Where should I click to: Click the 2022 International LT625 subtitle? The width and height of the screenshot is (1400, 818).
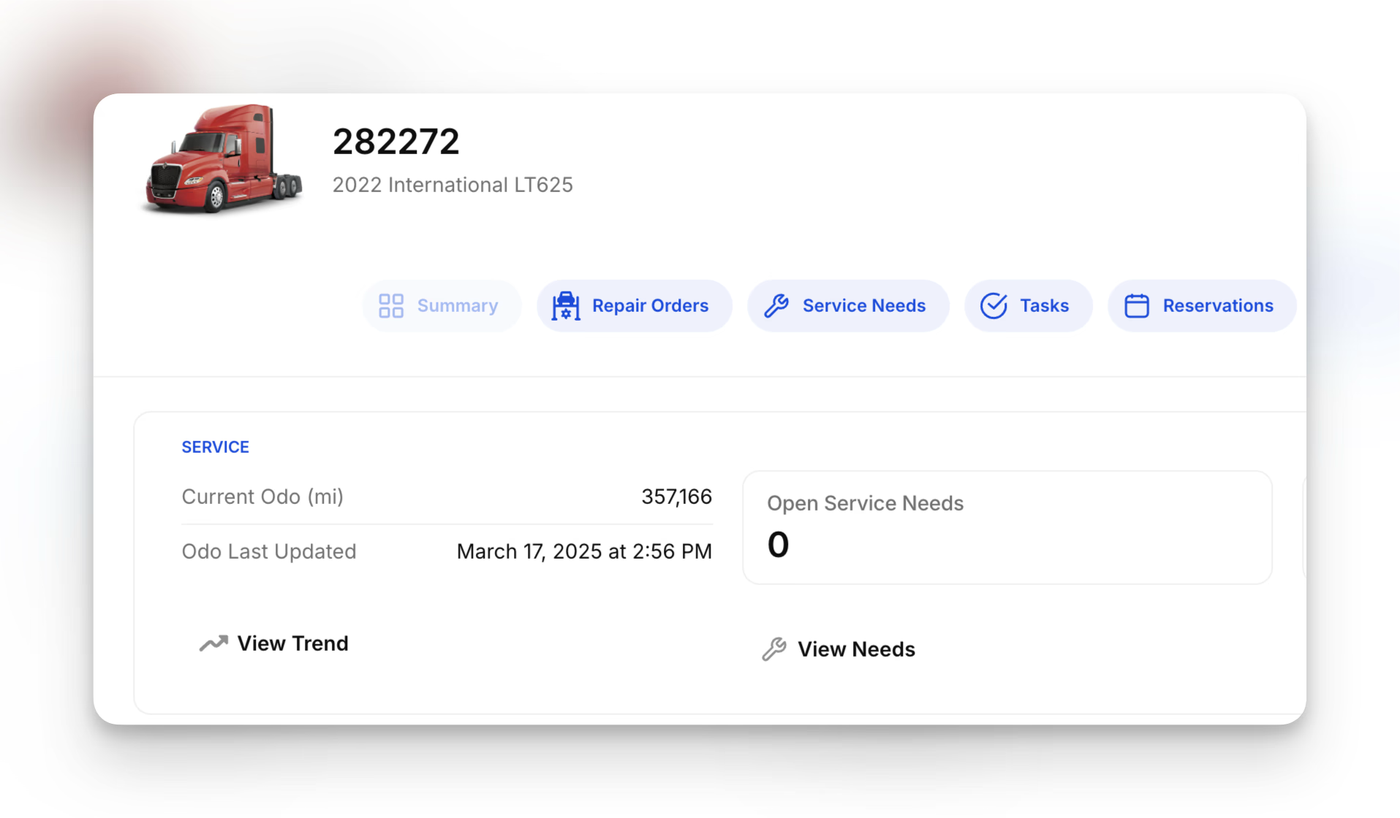[453, 185]
